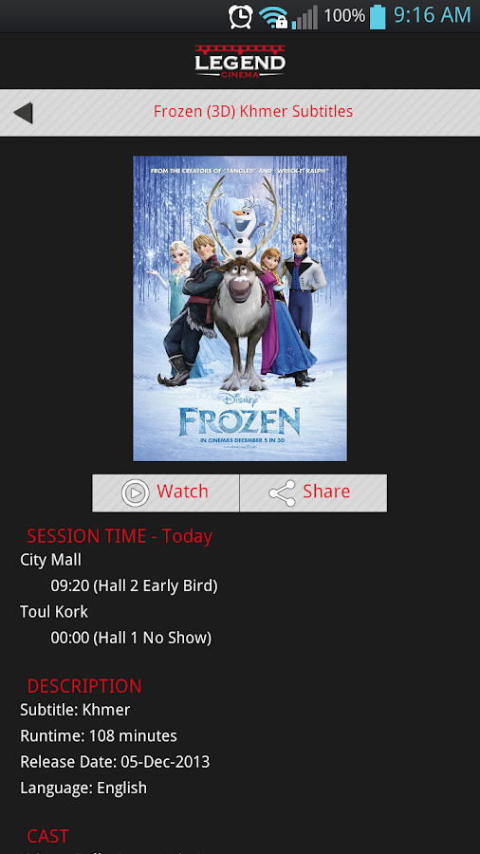Tap the signal strength bars icon
Screen dimensions: 480x854
click(305, 17)
